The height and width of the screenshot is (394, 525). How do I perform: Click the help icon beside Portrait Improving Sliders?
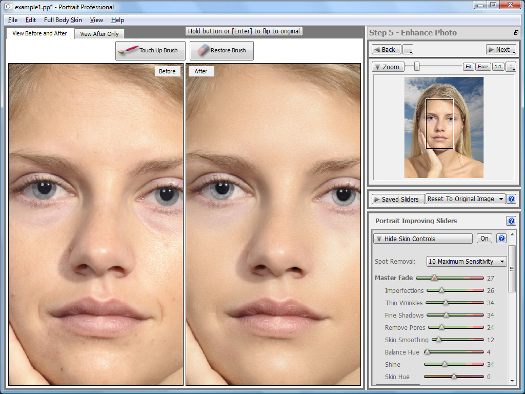[x=511, y=221]
